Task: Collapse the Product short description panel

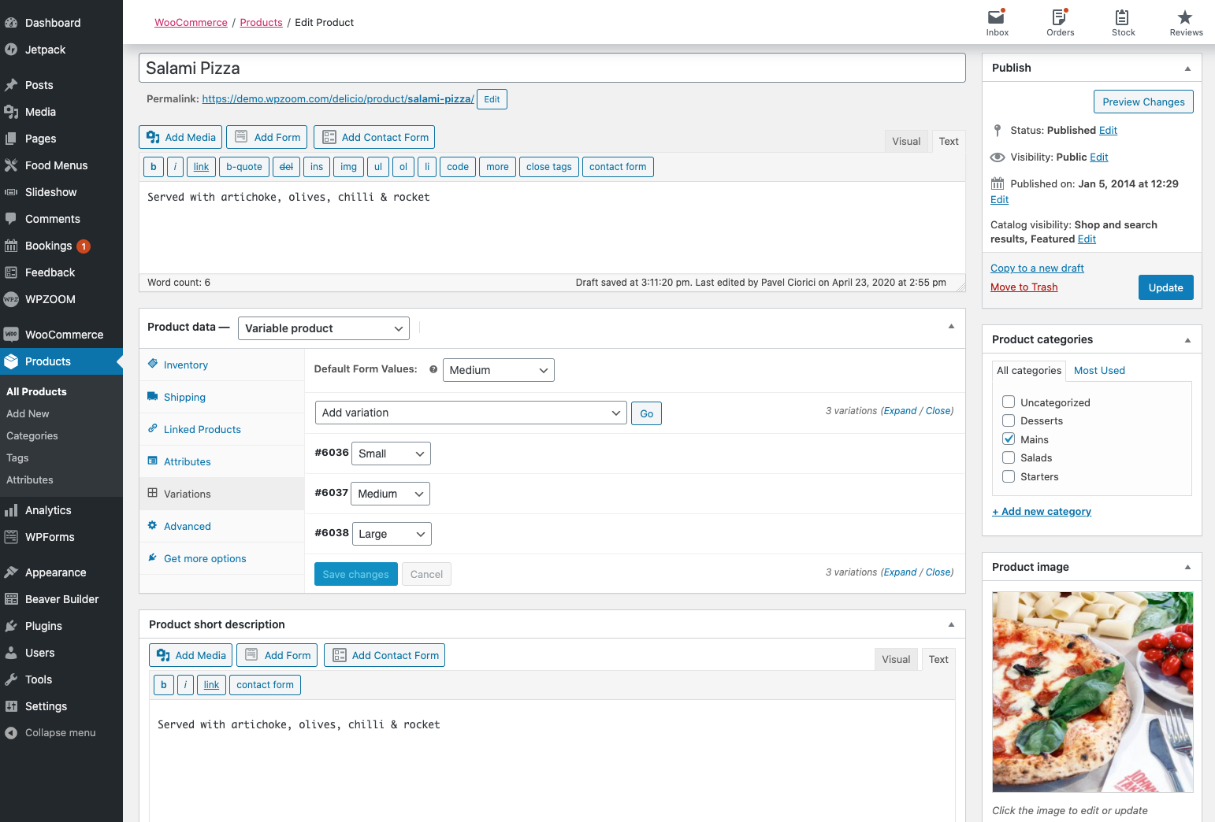Action: (951, 624)
